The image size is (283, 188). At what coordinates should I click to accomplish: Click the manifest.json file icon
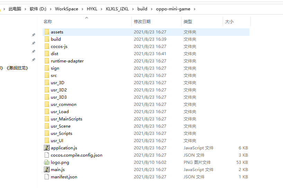click(47, 177)
